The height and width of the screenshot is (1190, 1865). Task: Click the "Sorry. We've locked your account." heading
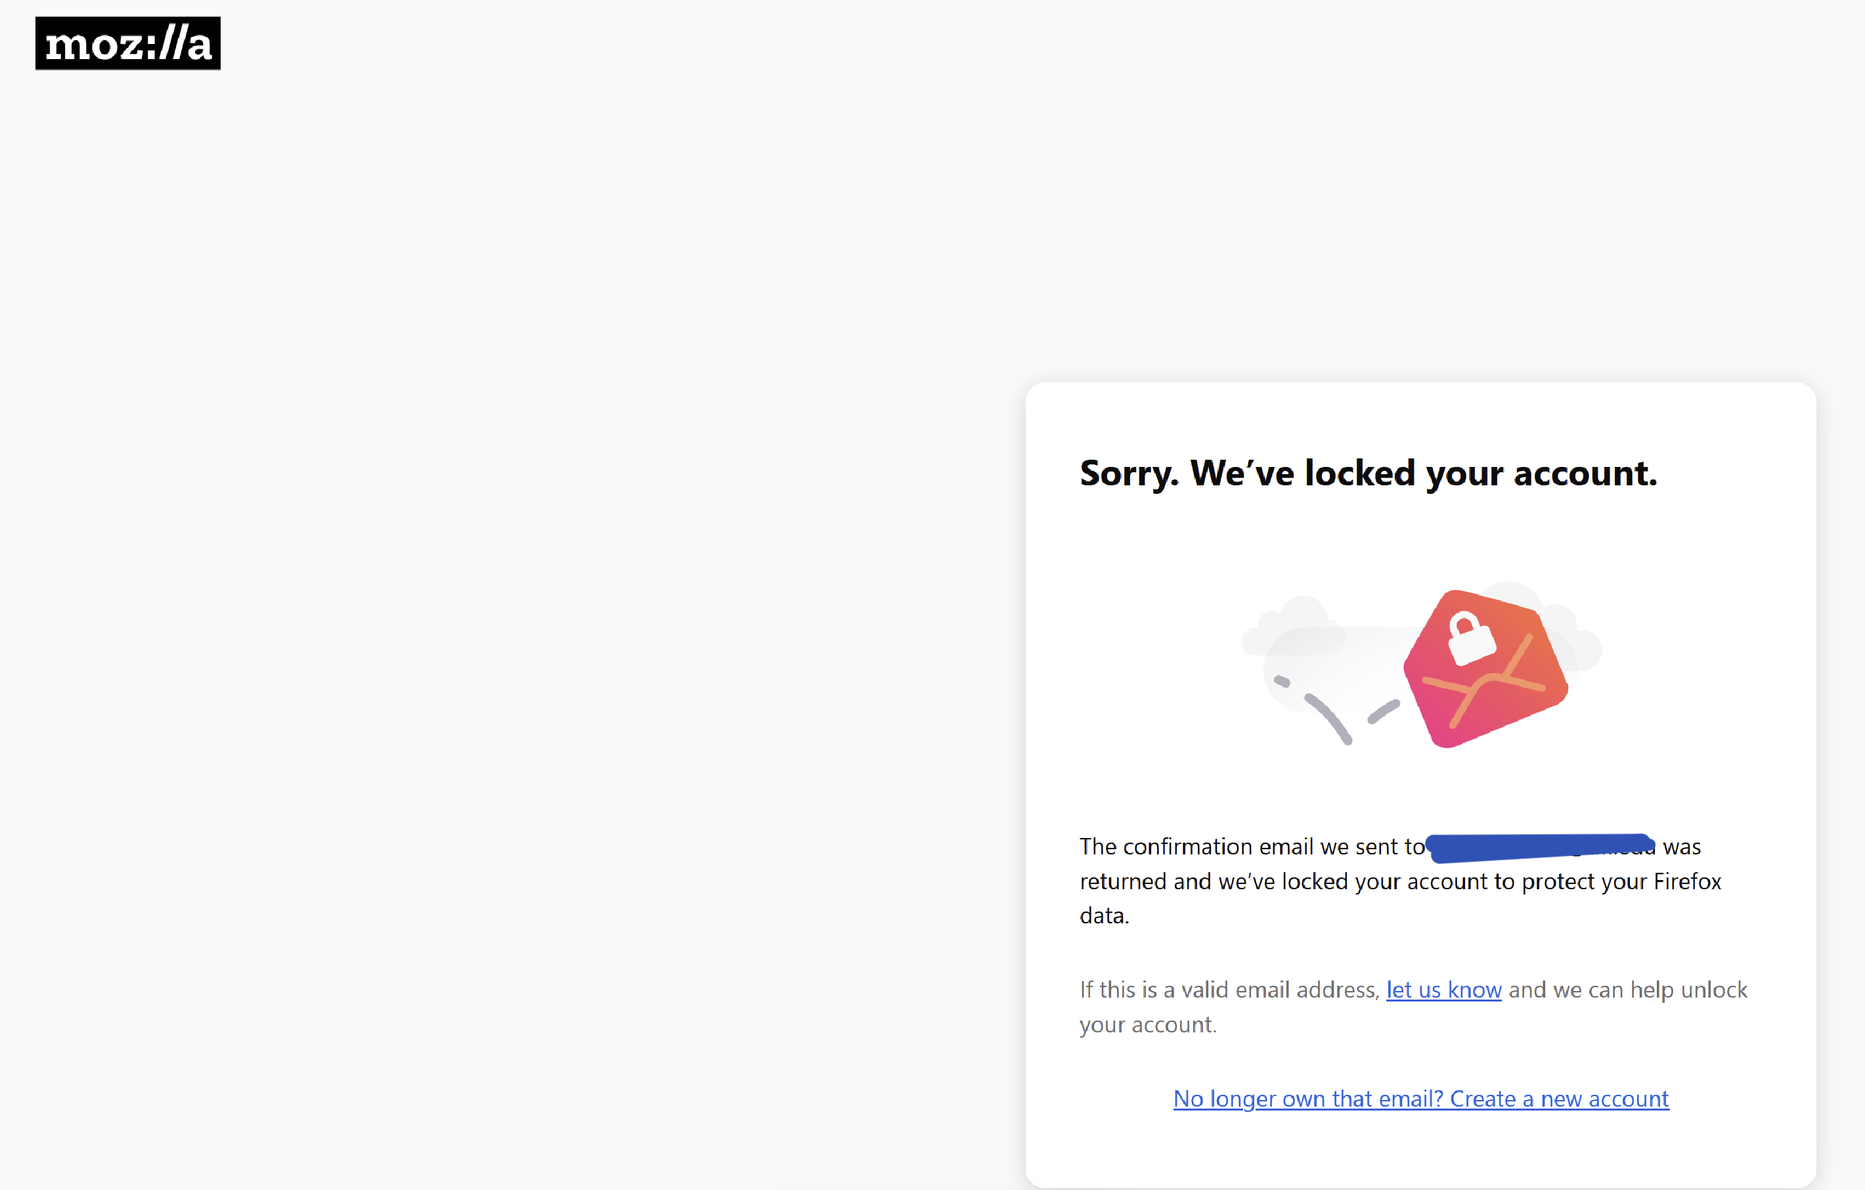coord(1369,474)
